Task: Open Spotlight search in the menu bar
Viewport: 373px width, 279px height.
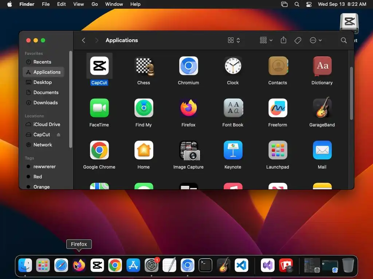Action: pos(297,4)
